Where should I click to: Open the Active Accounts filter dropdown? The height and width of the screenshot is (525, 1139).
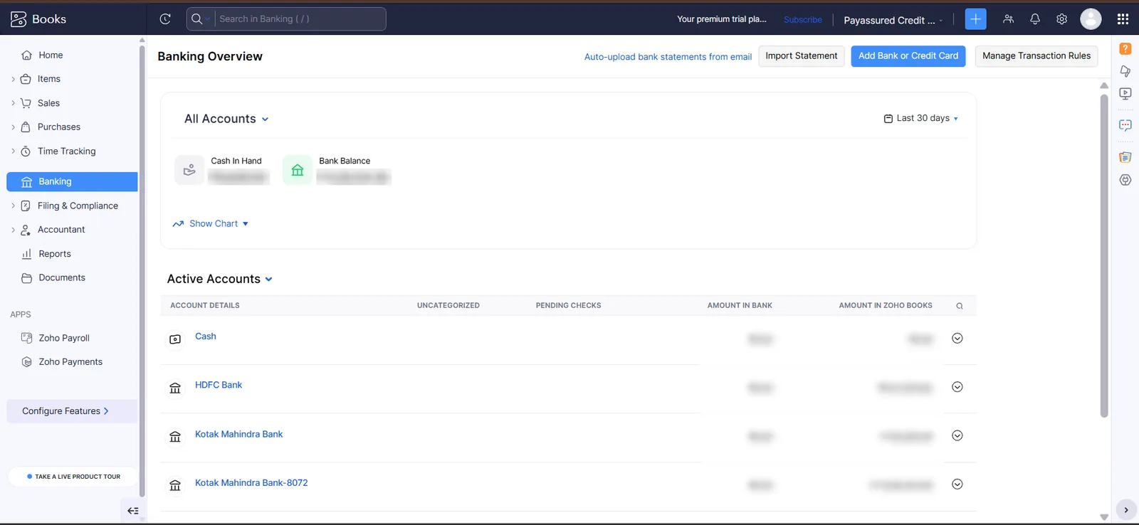coord(220,279)
